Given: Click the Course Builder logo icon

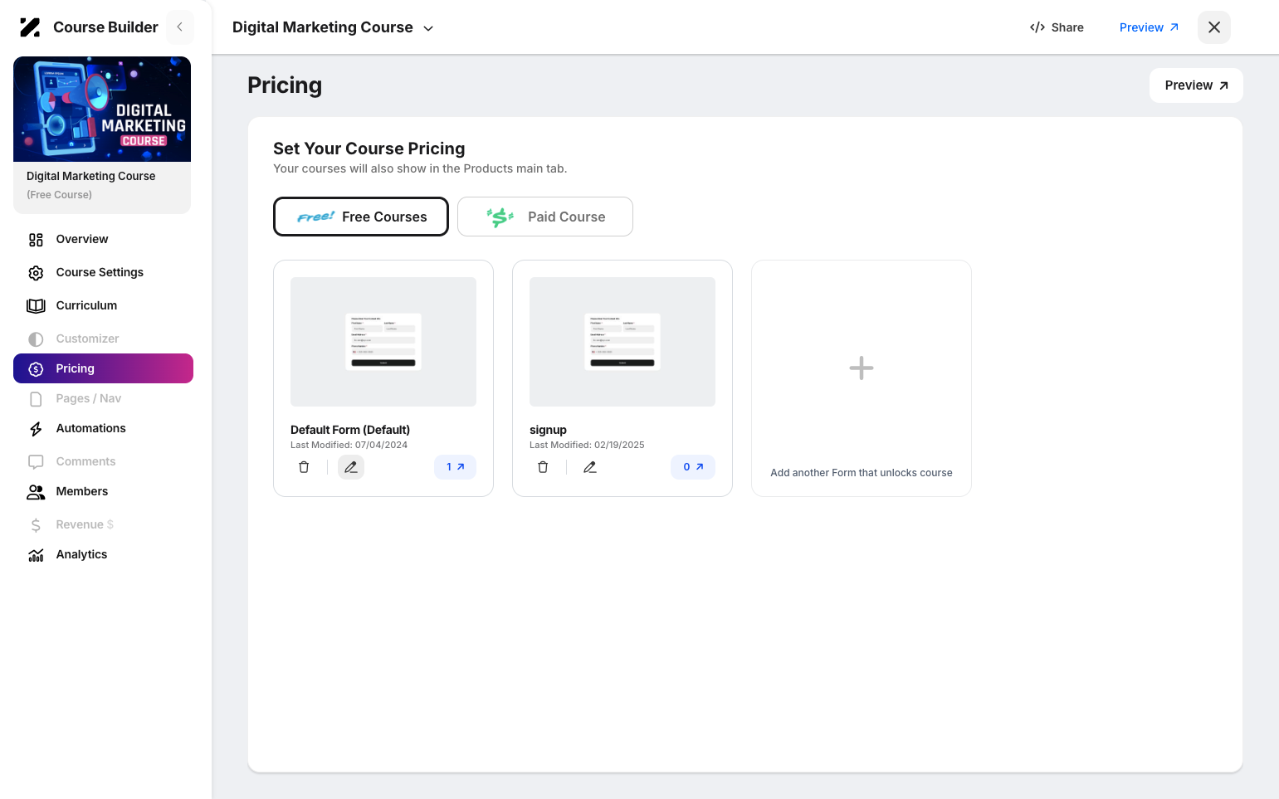Looking at the screenshot, I should click(x=30, y=27).
